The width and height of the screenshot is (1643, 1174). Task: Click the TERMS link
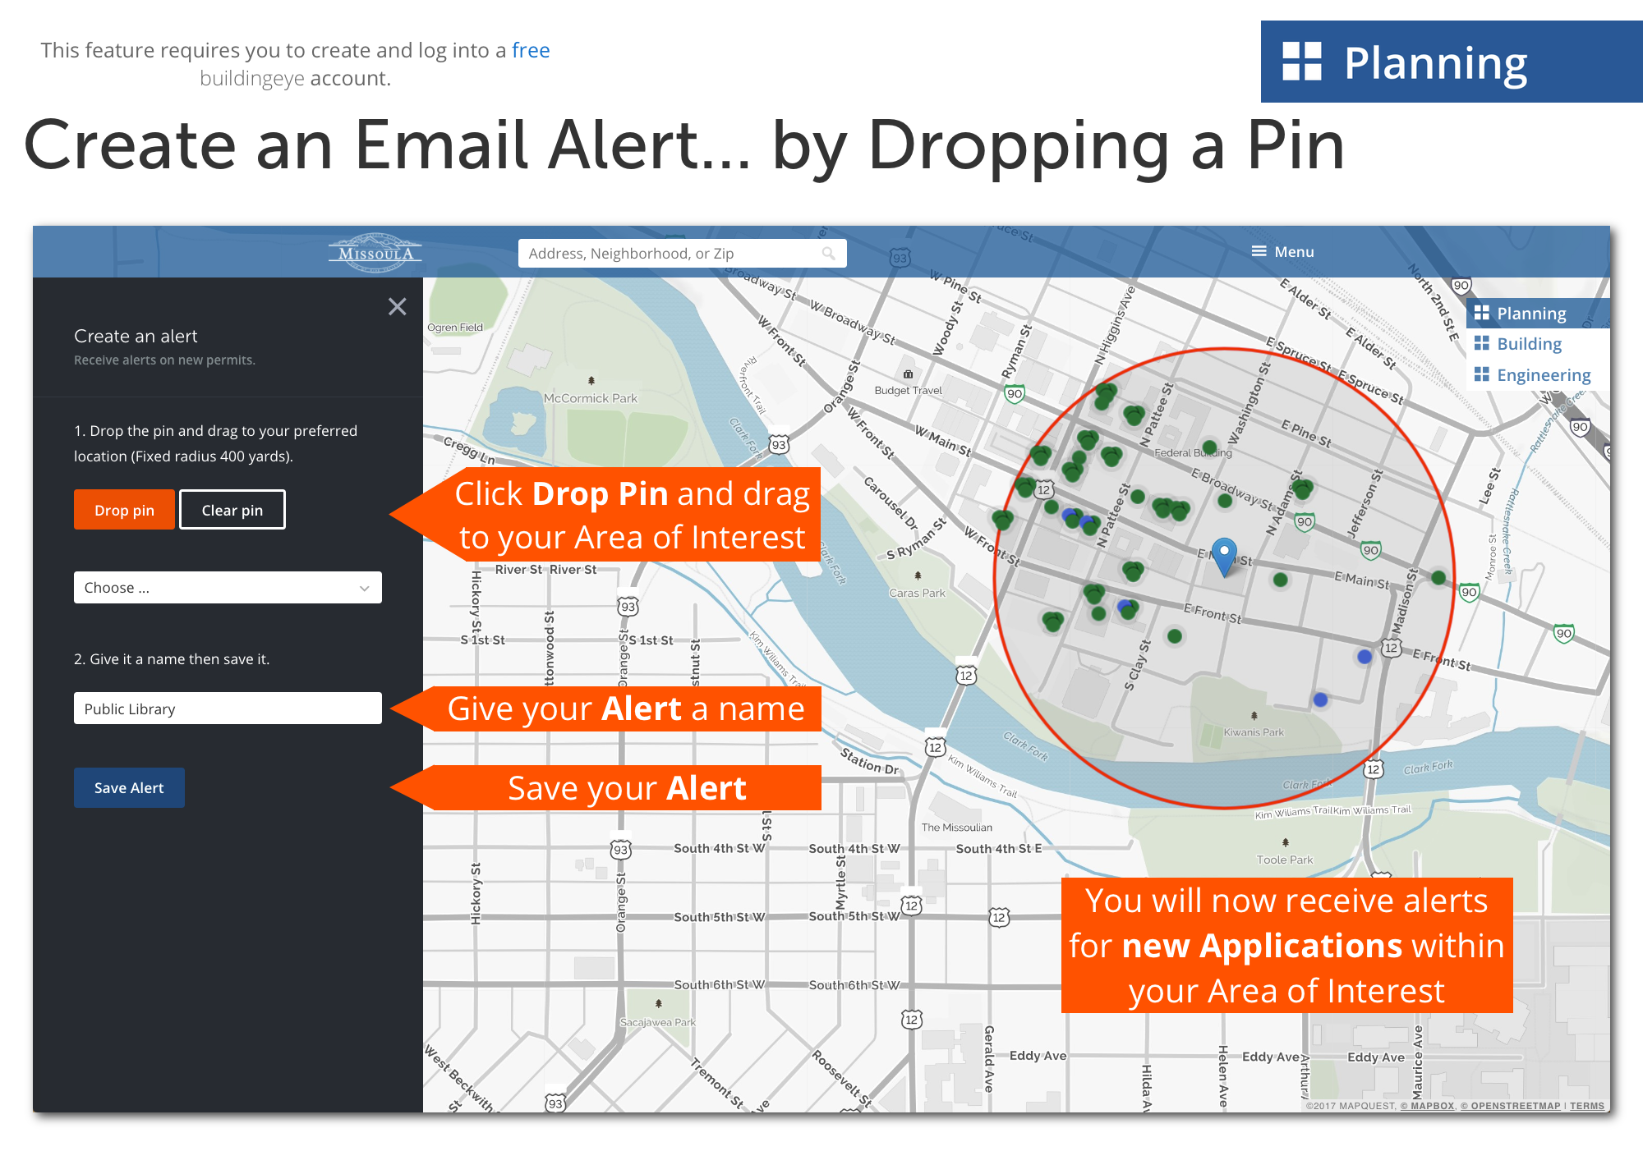1586,1106
